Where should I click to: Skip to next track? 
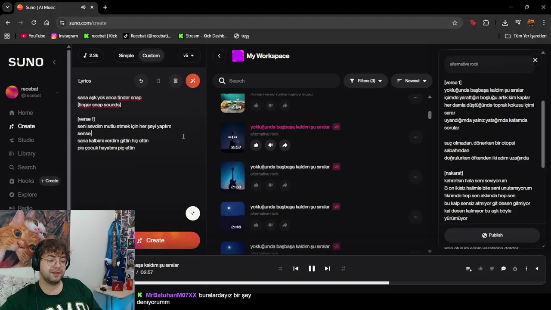(327, 269)
